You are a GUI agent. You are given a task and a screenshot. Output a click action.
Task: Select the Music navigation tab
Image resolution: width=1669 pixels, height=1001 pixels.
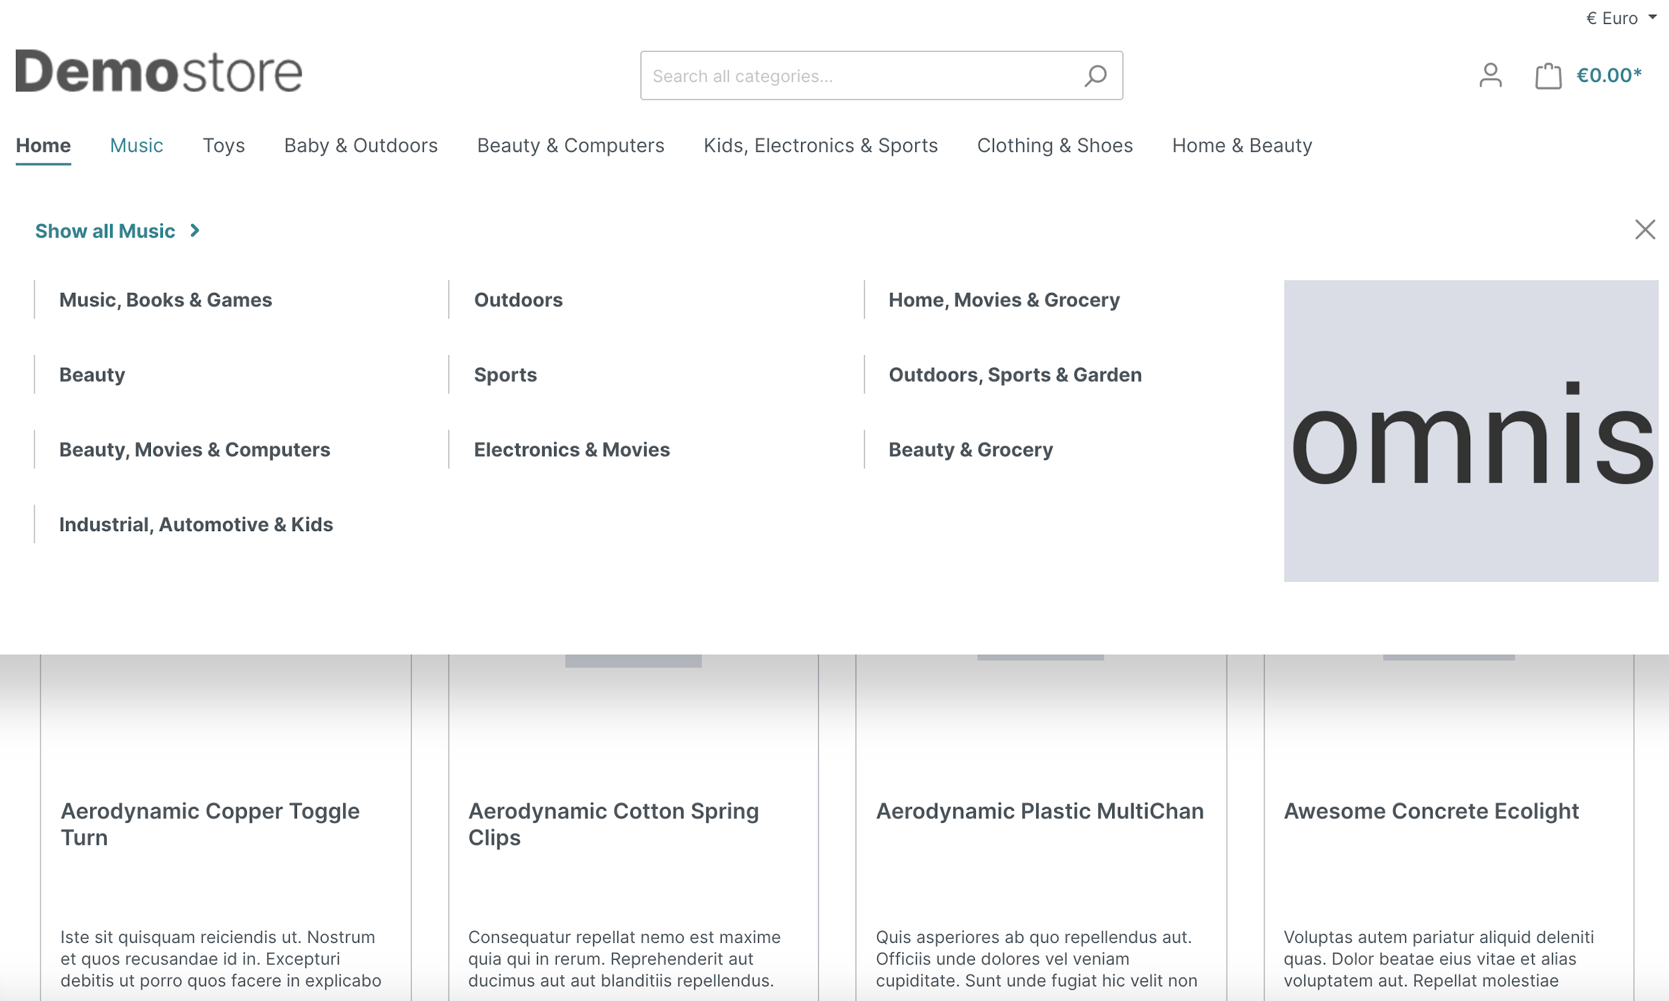point(136,144)
